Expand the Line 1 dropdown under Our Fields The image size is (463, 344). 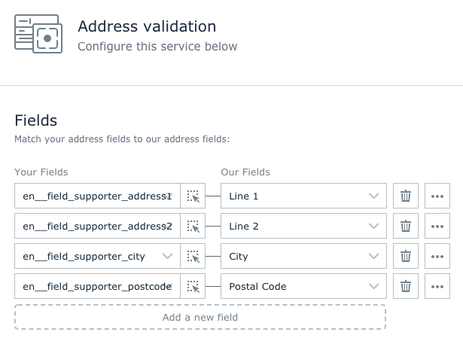click(303, 196)
